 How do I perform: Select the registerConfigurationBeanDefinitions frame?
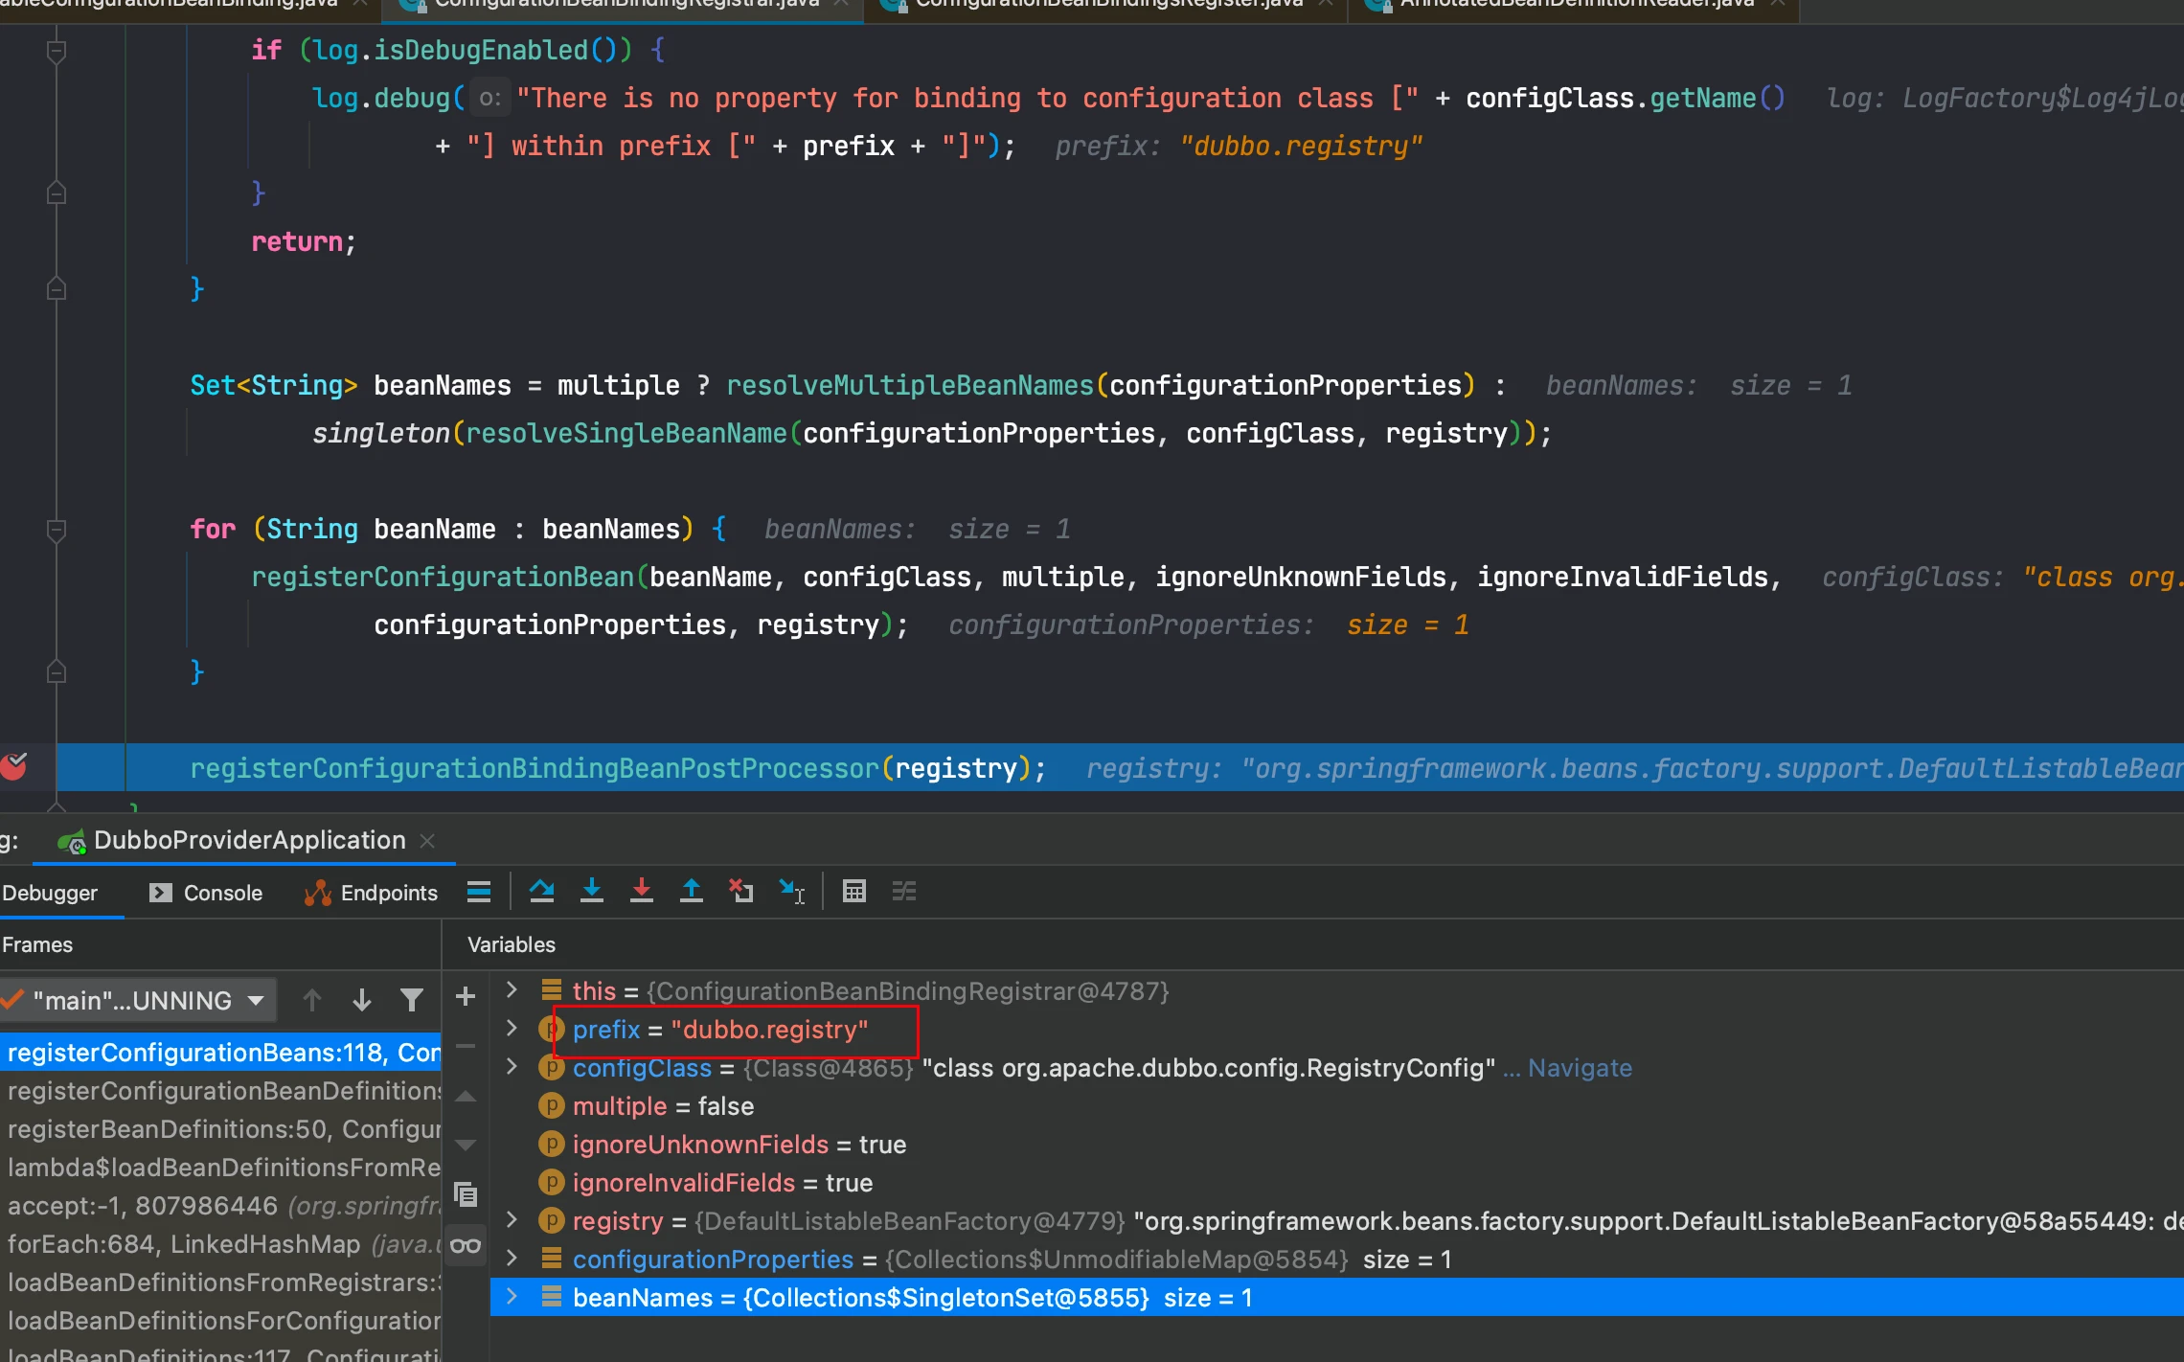pyautogui.click(x=220, y=1091)
